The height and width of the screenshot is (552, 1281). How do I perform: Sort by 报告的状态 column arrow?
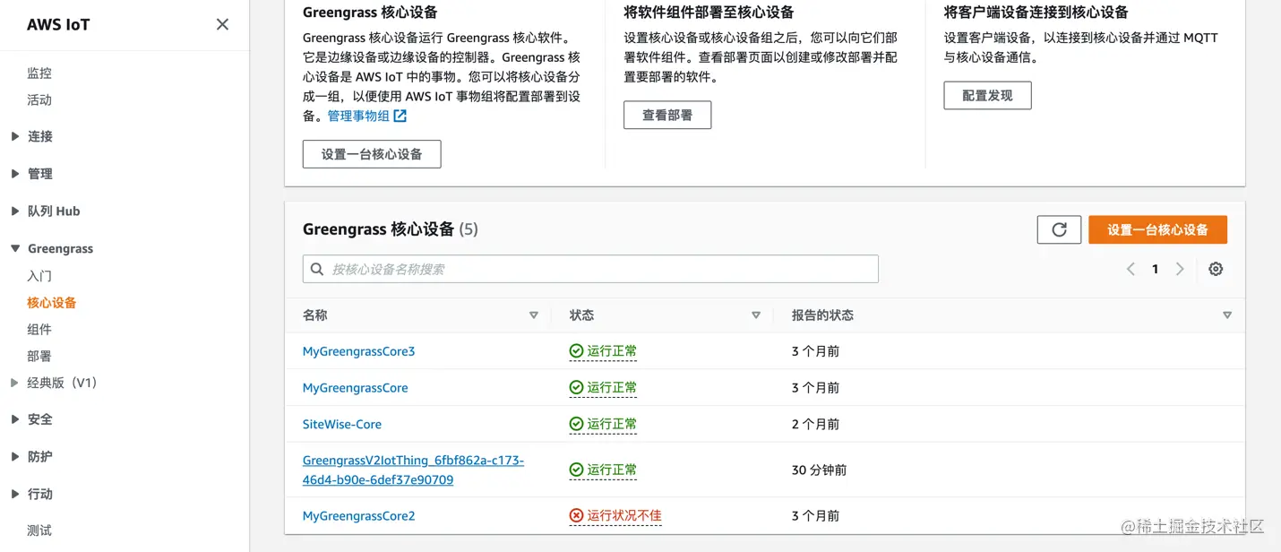pos(1227,315)
